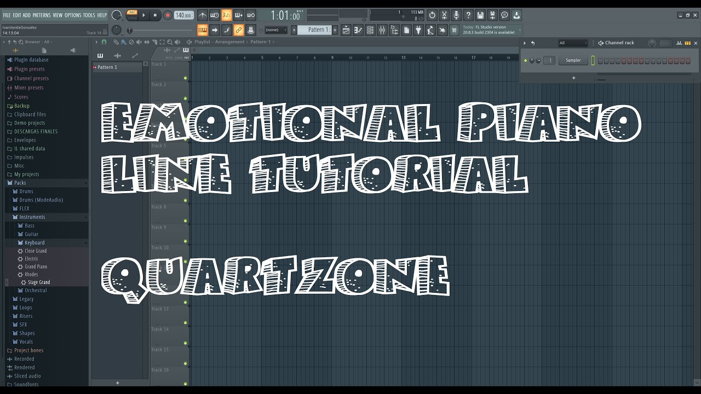Open the audio editor scissors icon

(x=444, y=15)
